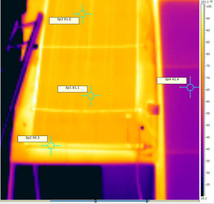Click the blue span of the bottom slider

[x=100, y=201]
